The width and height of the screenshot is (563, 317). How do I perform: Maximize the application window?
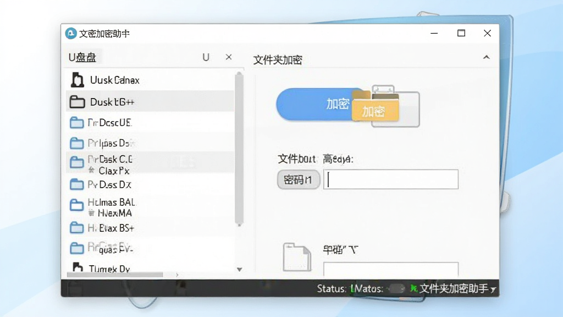[461, 33]
